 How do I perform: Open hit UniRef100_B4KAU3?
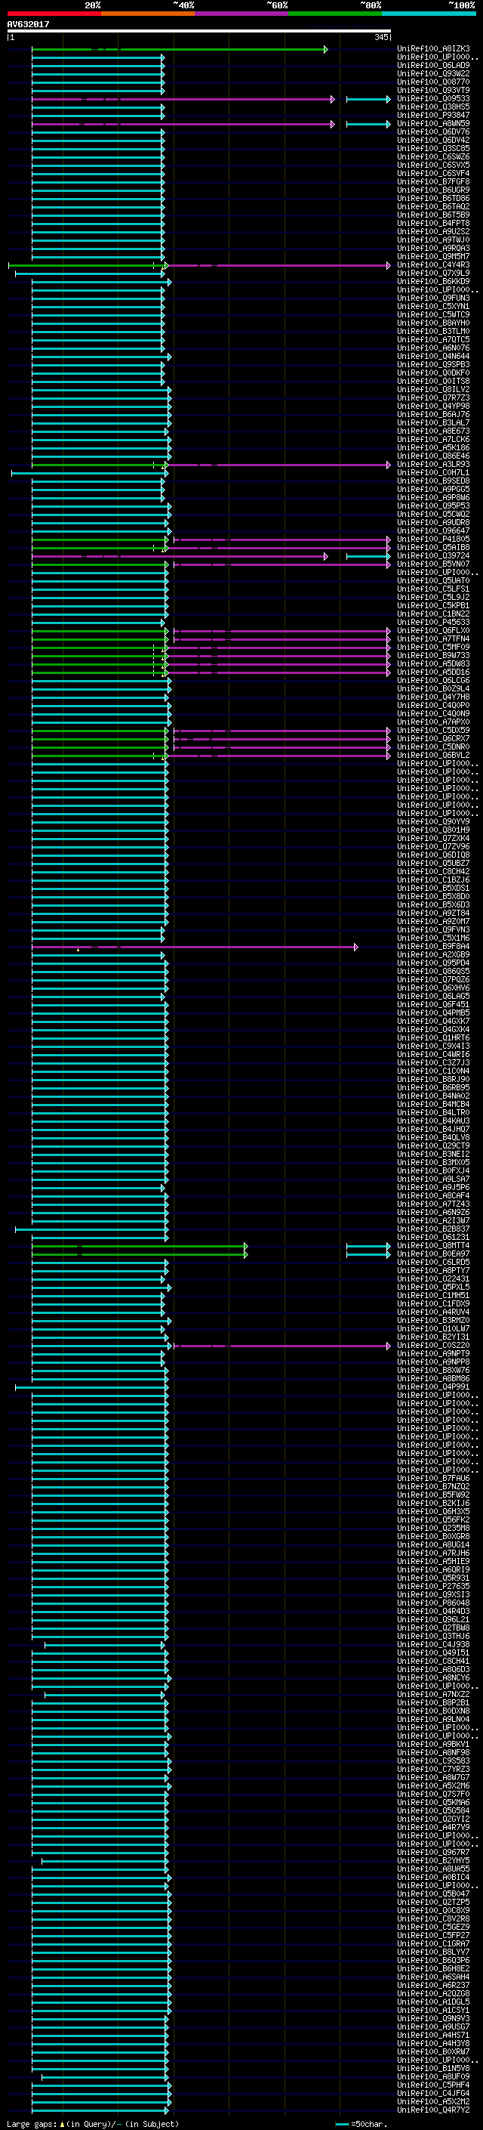click(433, 1121)
